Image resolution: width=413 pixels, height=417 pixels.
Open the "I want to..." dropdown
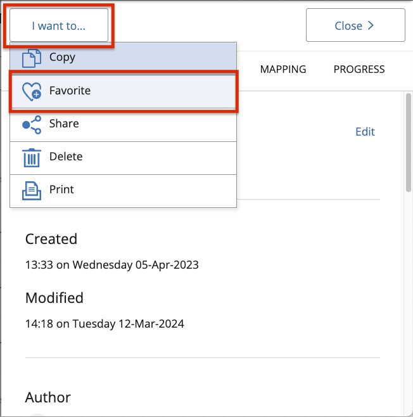(59, 25)
